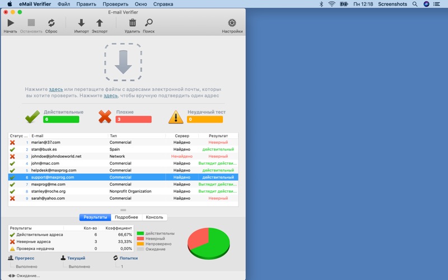Image resolution: width=448 pixels, height=280 pixels.
Task: Switch to the Консоль tab
Action: (x=155, y=217)
